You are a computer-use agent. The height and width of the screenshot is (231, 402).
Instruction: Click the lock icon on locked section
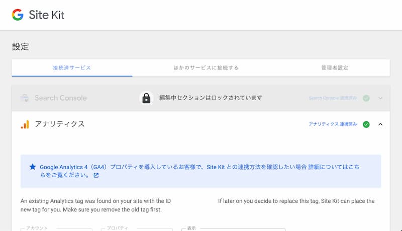pos(146,98)
